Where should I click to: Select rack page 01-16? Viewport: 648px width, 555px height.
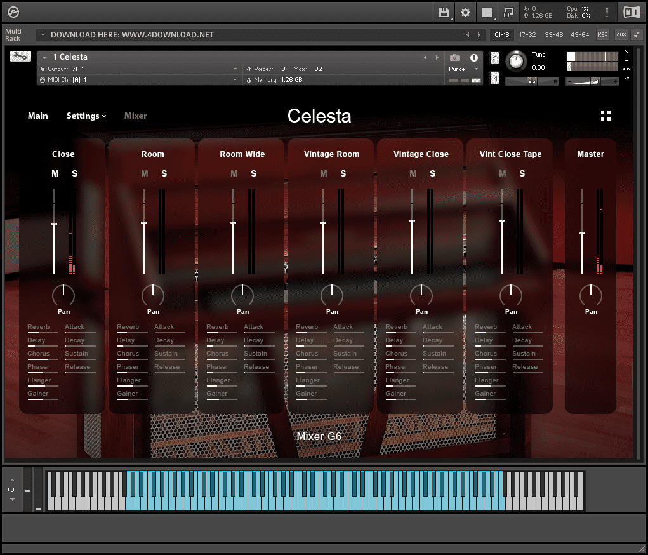pyautogui.click(x=501, y=35)
